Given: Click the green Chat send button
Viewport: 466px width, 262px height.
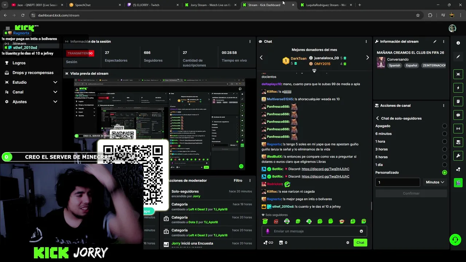Looking at the screenshot, I should click(x=360, y=243).
